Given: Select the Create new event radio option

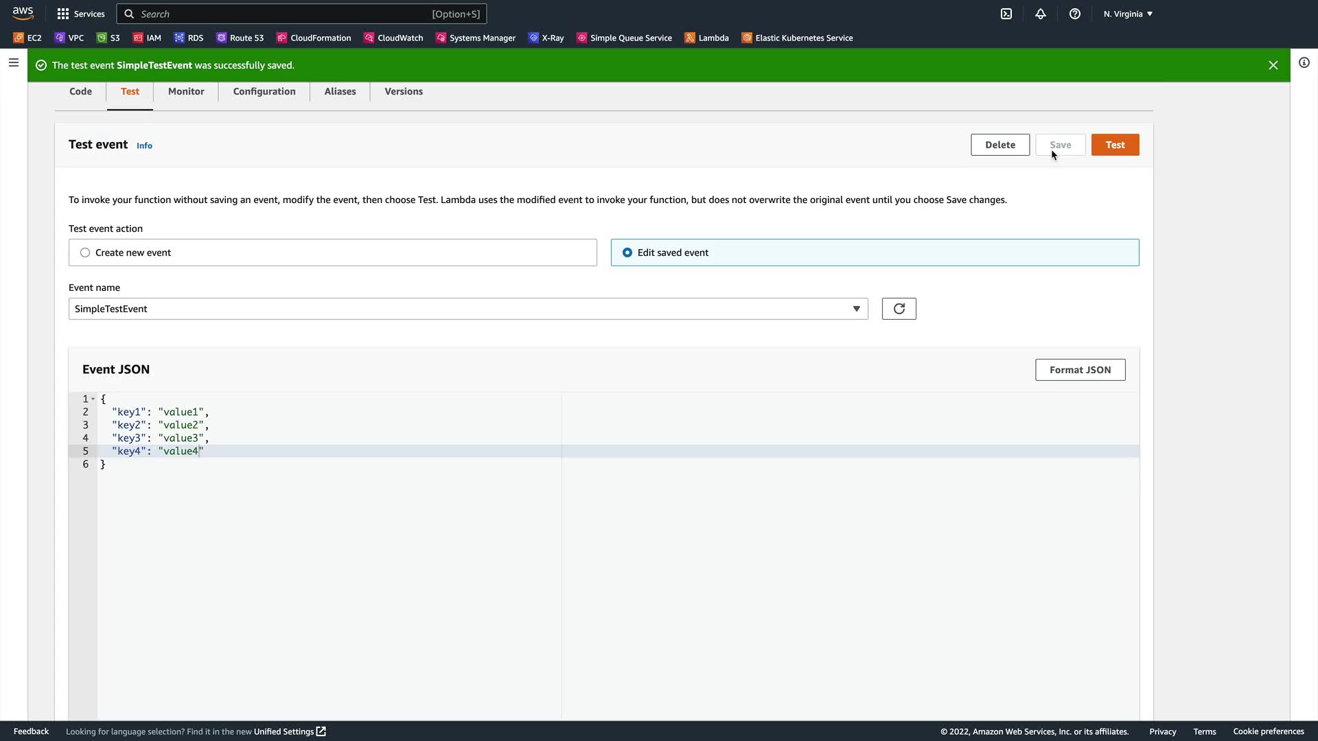Looking at the screenshot, I should (x=85, y=252).
